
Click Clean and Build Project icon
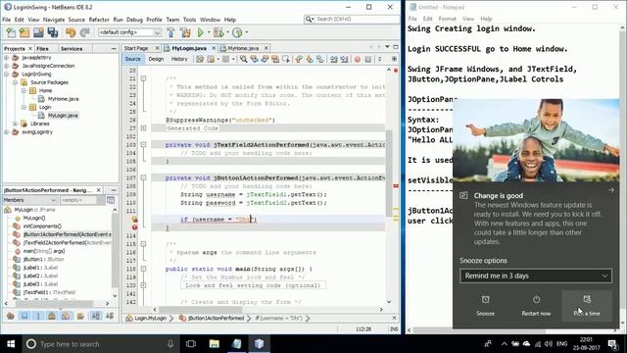(185, 32)
